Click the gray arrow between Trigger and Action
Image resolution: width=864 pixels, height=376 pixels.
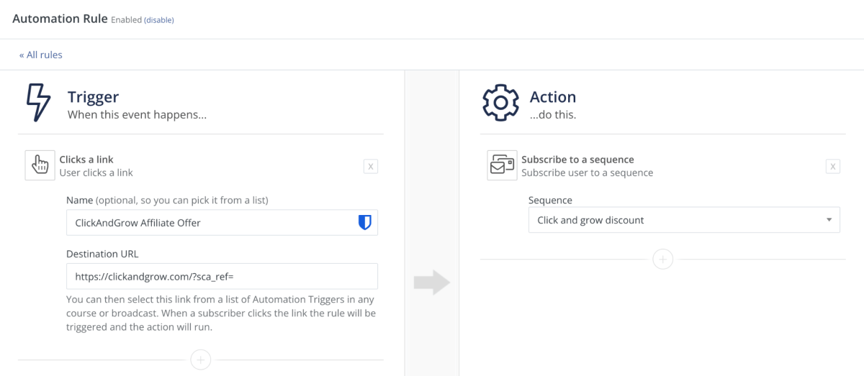point(432,283)
